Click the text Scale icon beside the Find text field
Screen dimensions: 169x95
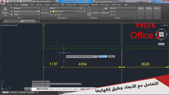(x=12, y=11)
